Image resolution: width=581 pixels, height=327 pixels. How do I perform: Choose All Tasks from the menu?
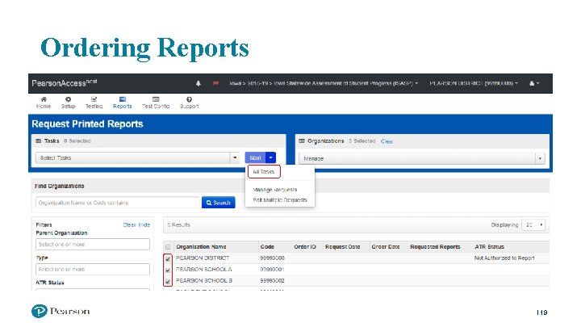(263, 172)
